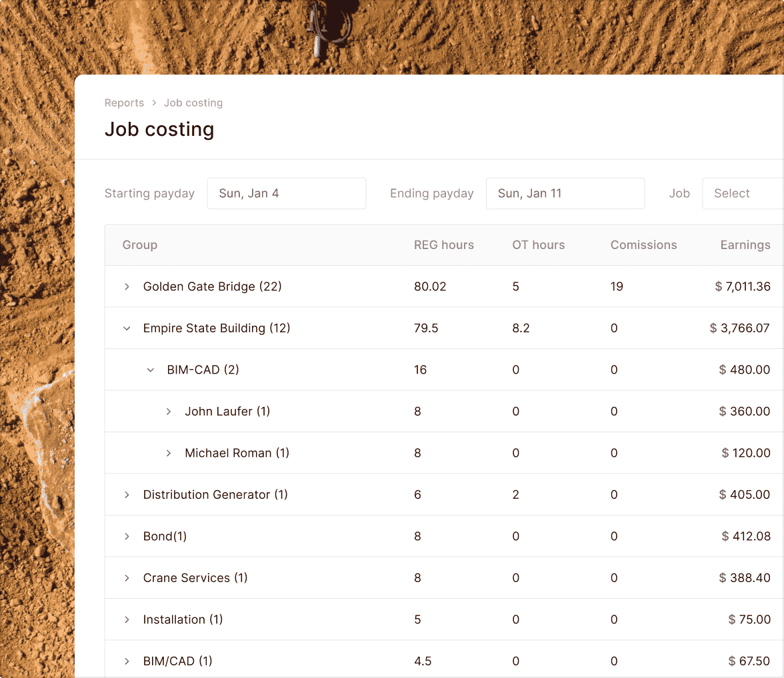Open the Ending payday date picker

pos(565,193)
